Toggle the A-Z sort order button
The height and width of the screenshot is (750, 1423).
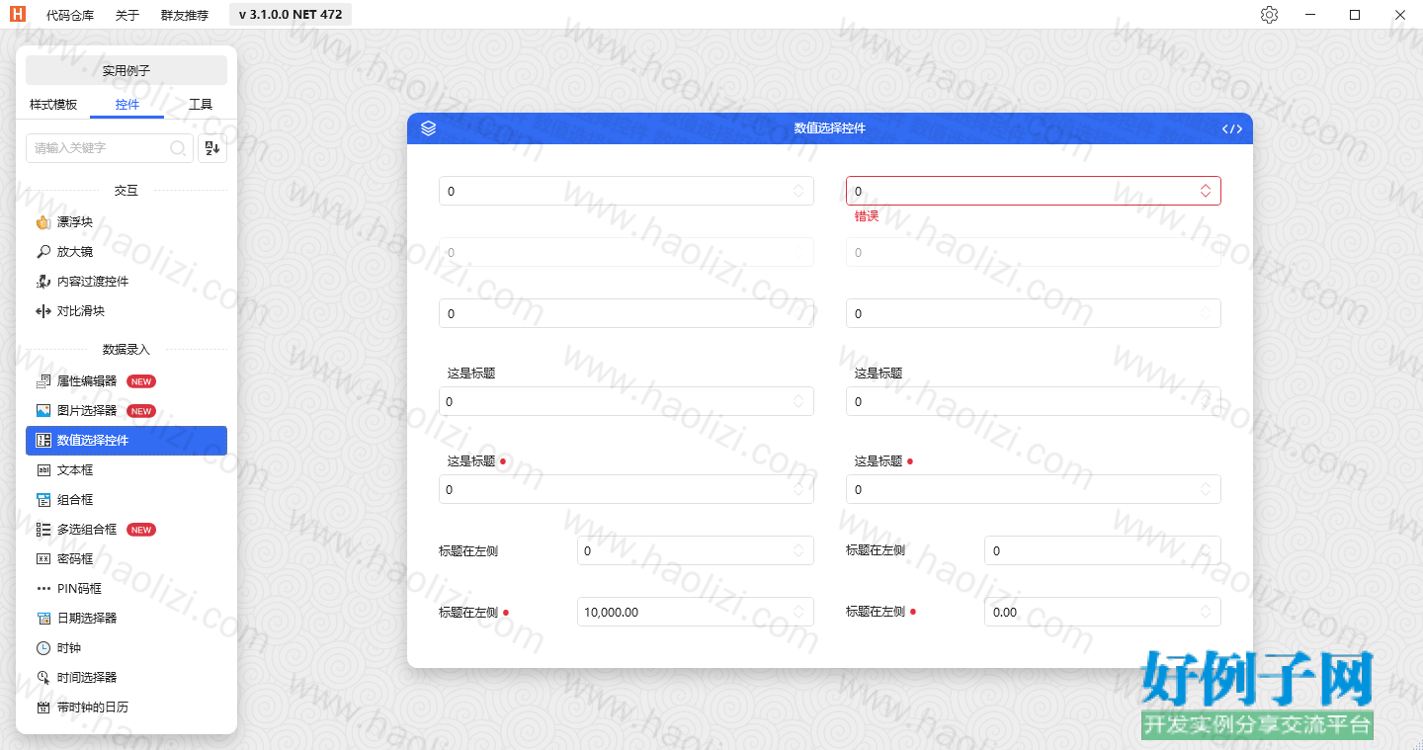[x=212, y=148]
